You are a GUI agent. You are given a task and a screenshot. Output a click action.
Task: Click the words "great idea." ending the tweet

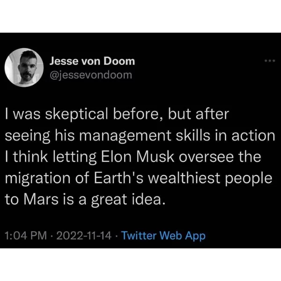point(128,200)
